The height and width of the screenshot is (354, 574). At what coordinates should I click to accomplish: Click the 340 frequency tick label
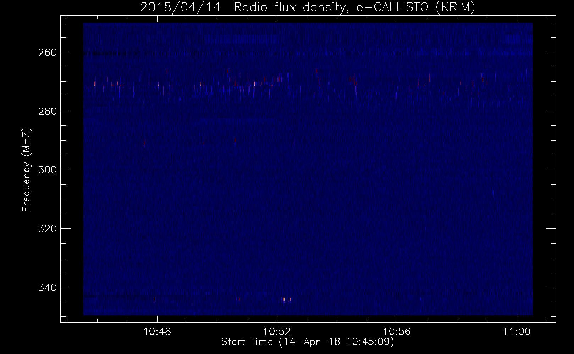(47, 287)
